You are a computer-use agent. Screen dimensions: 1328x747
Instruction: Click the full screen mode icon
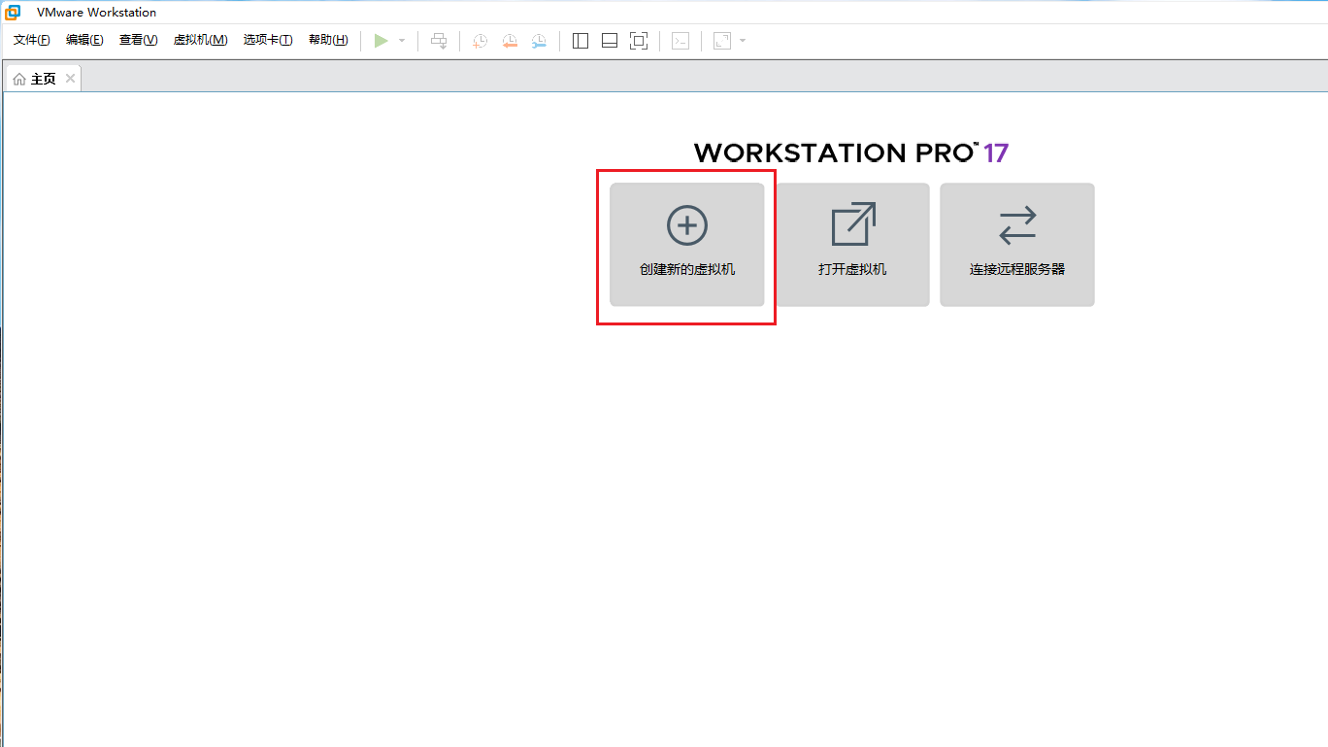(639, 41)
